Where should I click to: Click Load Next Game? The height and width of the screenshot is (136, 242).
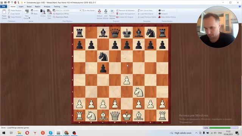(145, 14)
